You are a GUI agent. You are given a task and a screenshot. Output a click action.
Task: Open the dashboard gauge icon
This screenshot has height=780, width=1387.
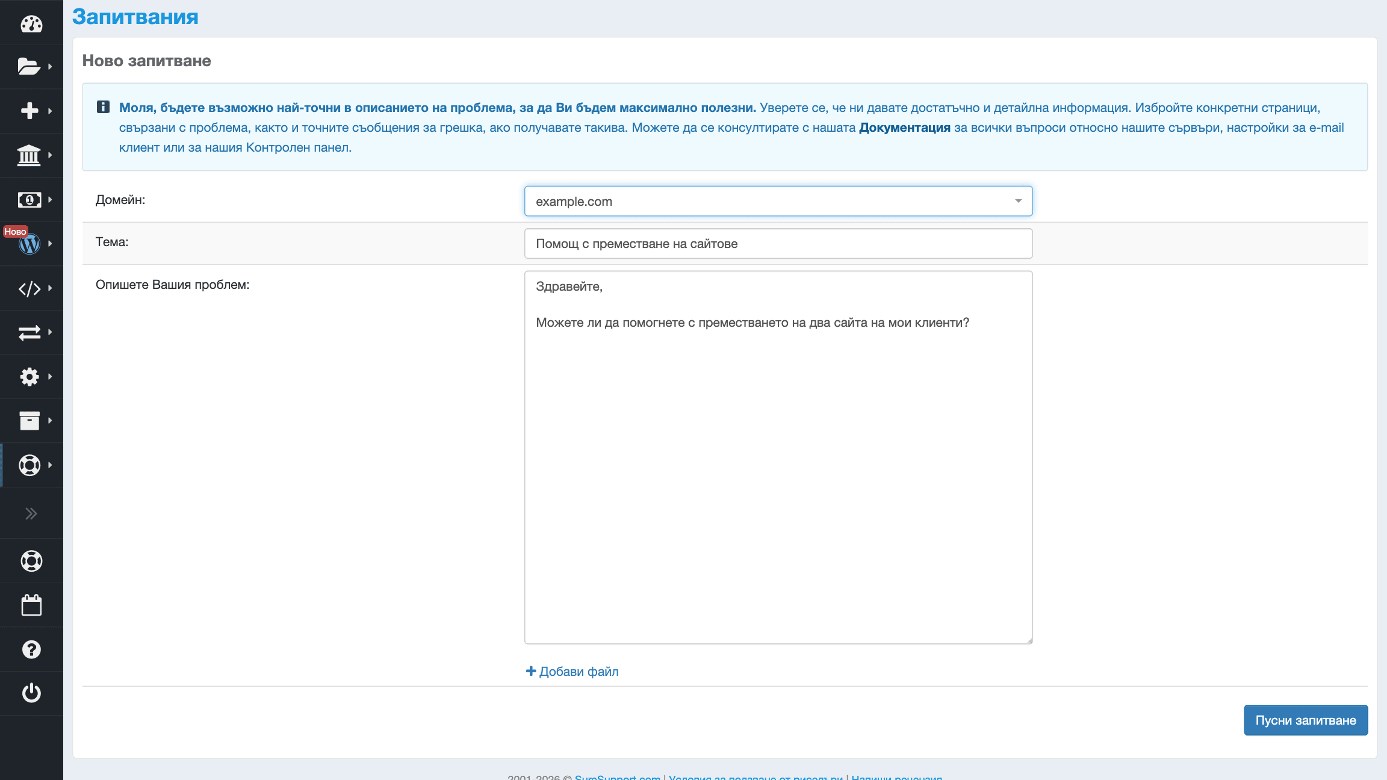coord(31,24)
